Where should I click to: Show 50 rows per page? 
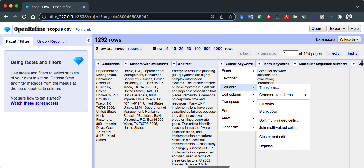[x=189, y=49]
